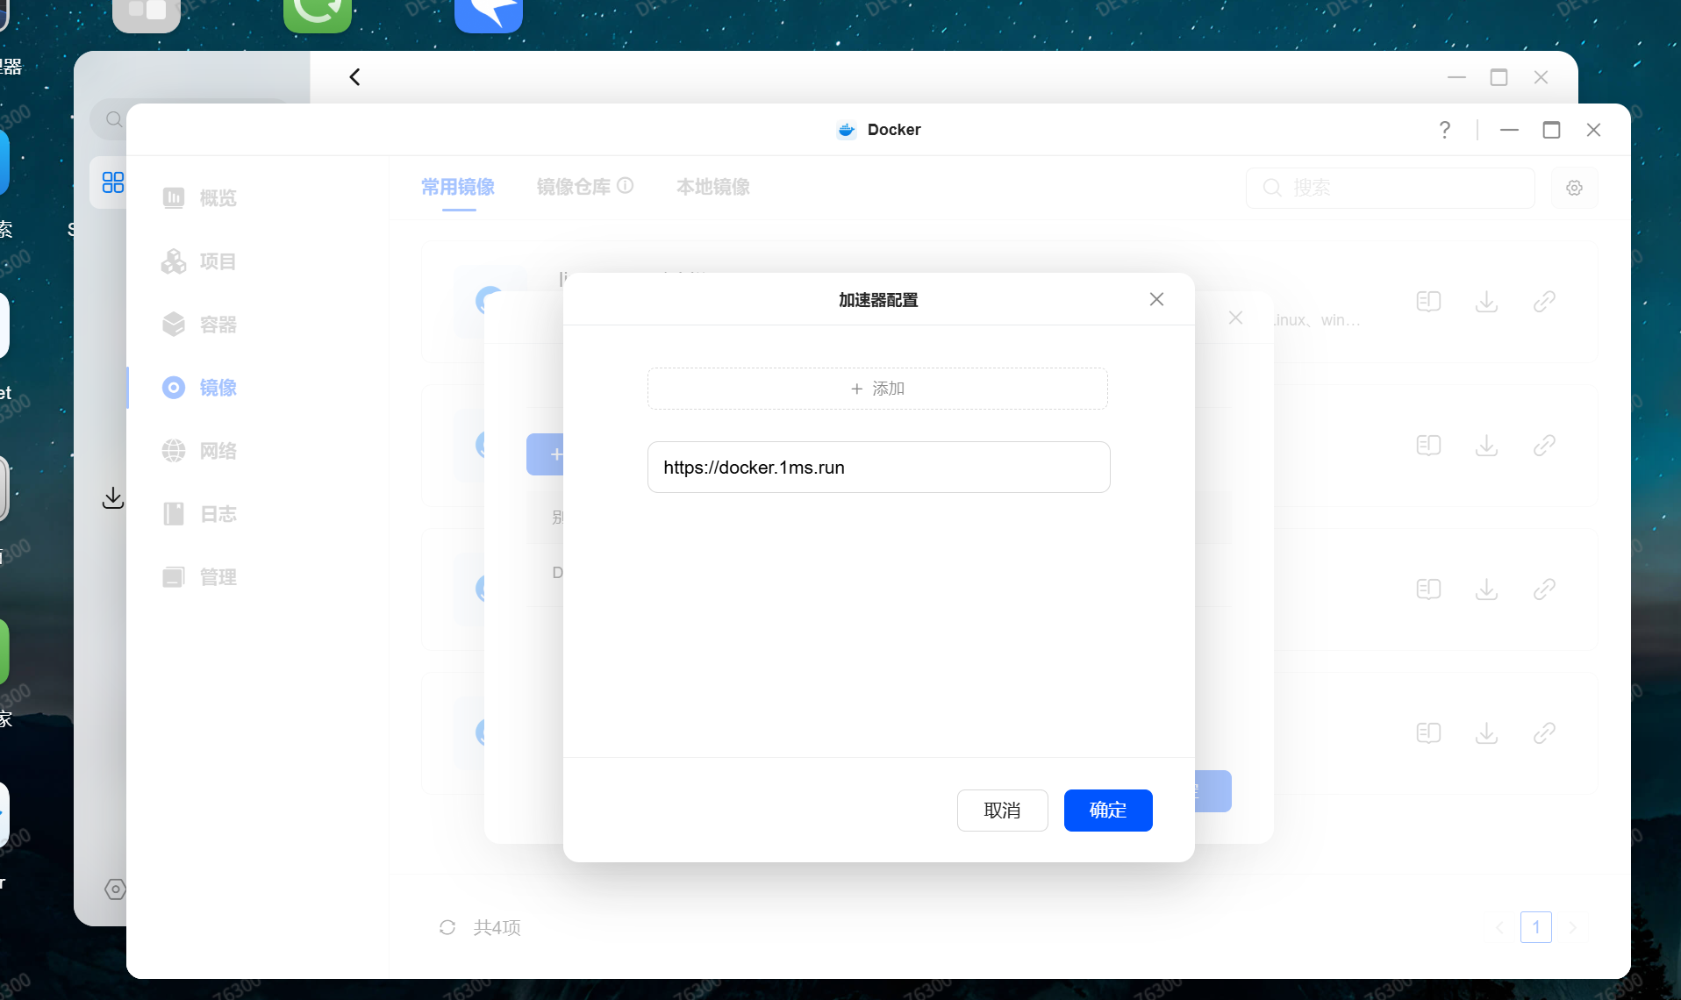Screen dimensions: 1681x1000
Task: Open link icon in second image row
Action: tap(1545, 446)
